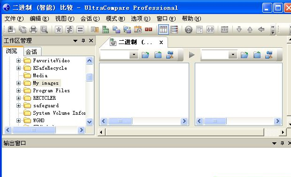Expand the My images folder
The width and height of the screenshot is (291, 177).
click(x=18, y=83)
